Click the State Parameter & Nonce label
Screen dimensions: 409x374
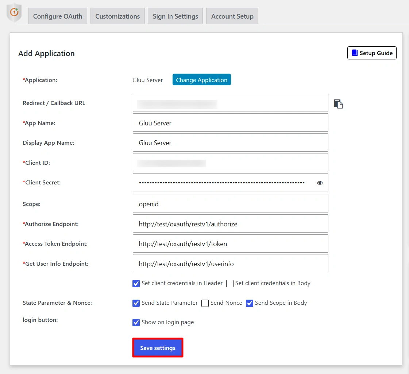(x=57, y=303)
